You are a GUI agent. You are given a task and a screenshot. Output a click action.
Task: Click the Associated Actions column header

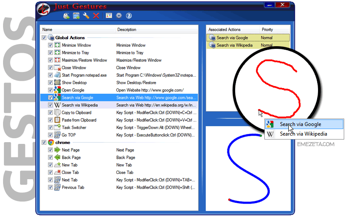pos(233,29)
